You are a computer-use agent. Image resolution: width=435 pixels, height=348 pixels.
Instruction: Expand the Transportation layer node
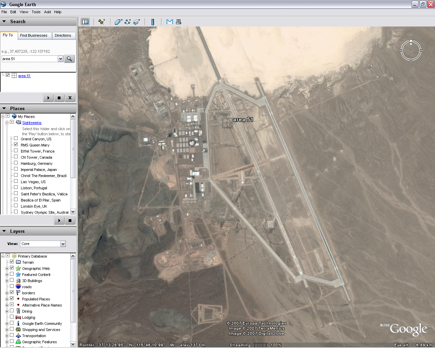click(x=7, y=336)
